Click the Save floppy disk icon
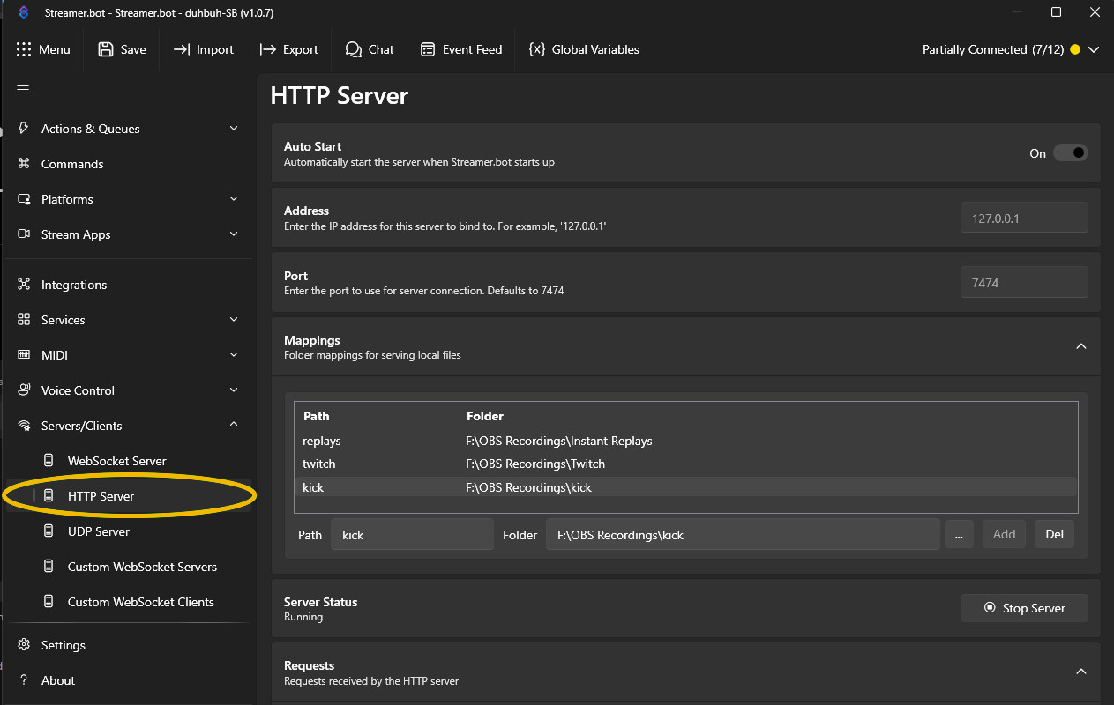 106,49
